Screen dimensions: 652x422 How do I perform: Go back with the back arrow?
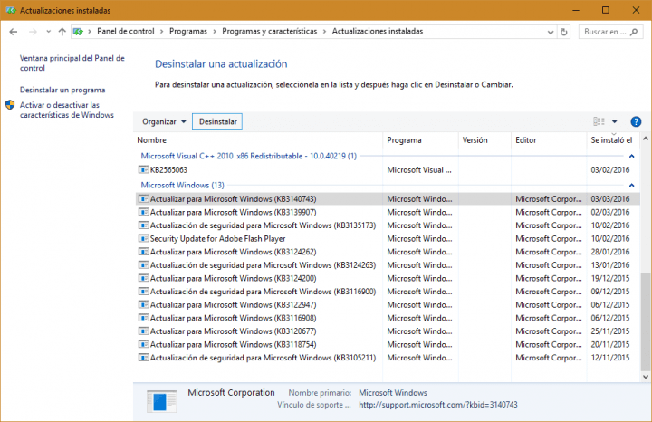tap(14, 32)
